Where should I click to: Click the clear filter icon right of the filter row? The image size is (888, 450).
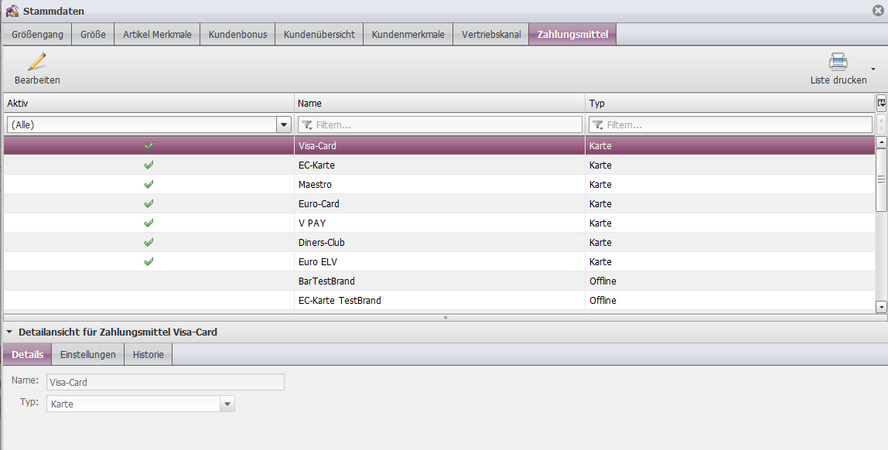[881, 124]
